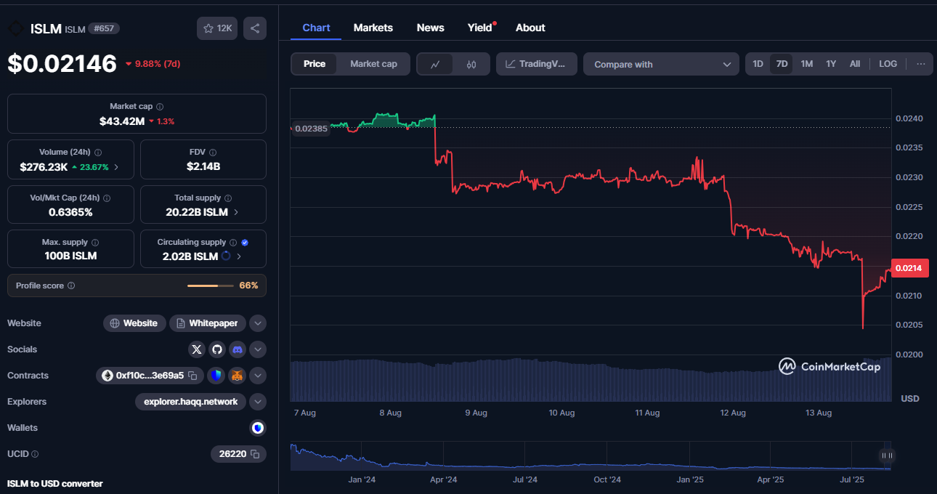Switch to the About tab
Image resolution: width=937 pixels, height=494 pixels.
click(530, 28)
